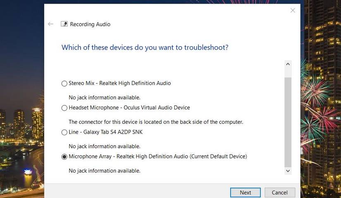Viewport: 341px width, 198px height.
Task: Pick the Line - Galaxy Tab S4 radio button
Action: point(64,132)
